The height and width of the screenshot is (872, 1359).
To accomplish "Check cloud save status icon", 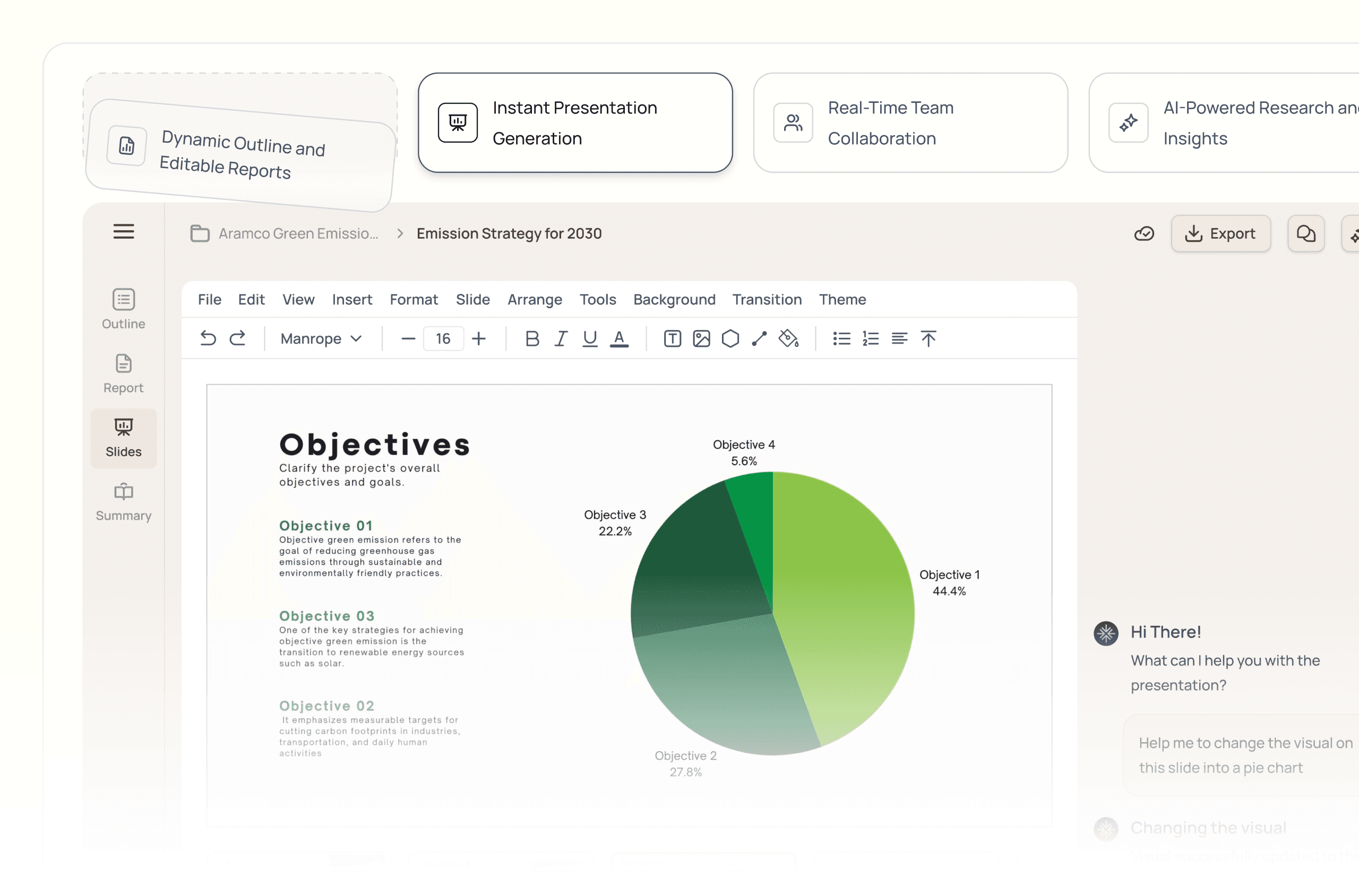I will click(1143, 233).
